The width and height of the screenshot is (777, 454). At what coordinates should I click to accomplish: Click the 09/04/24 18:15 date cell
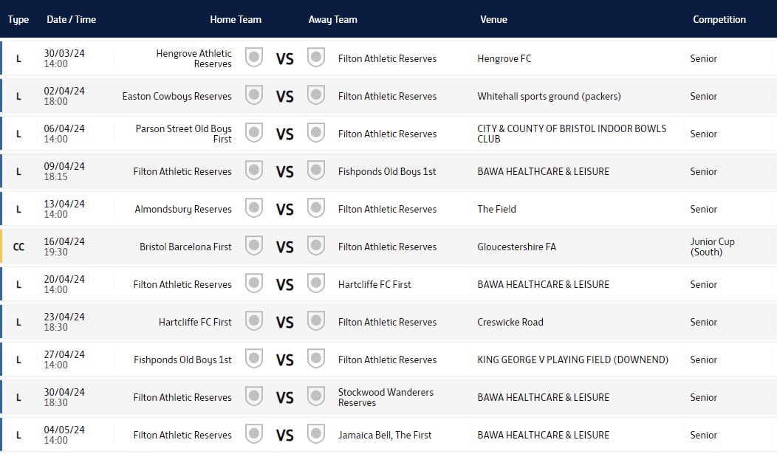click(64, 171)
